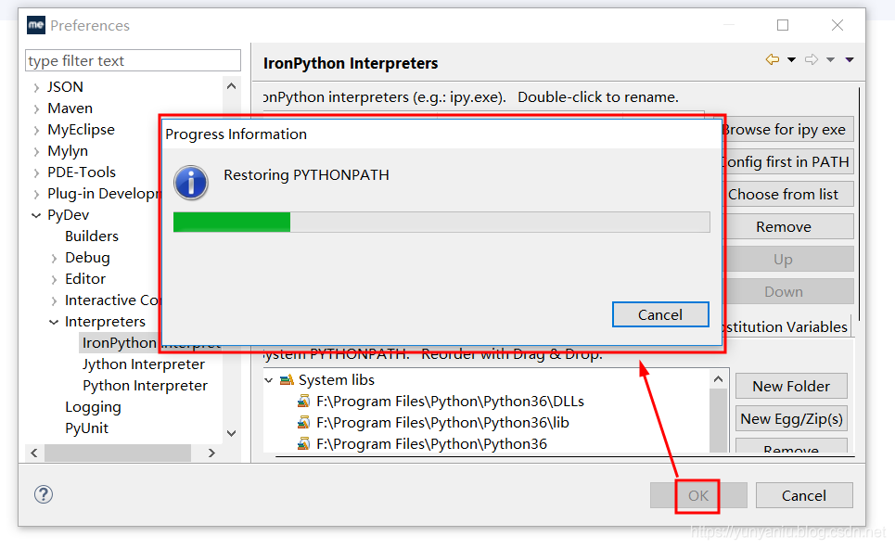Select the Maven preference item label

(x=70, y=109)
